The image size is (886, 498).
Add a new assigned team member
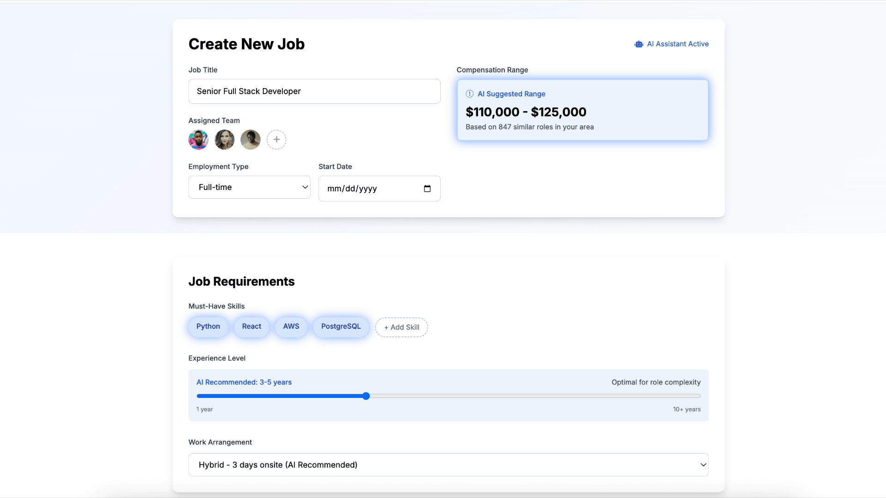pos(276,140)
